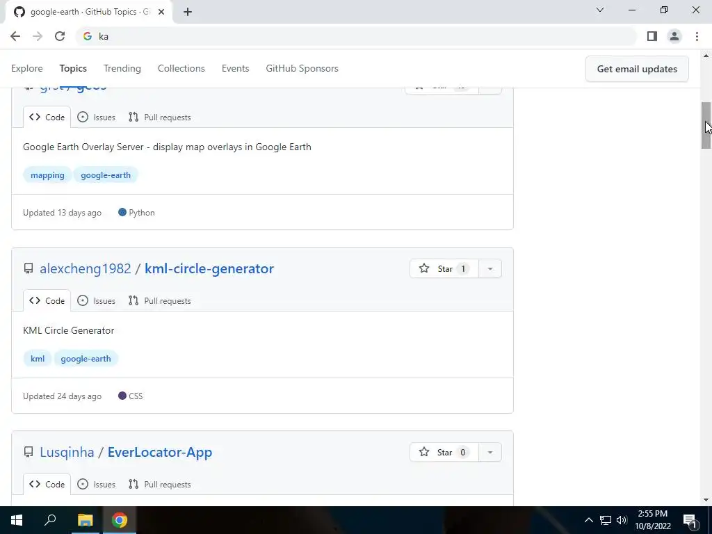Open File Explorer from the taskbar
712x534 pixels.
tap(85, 520)
